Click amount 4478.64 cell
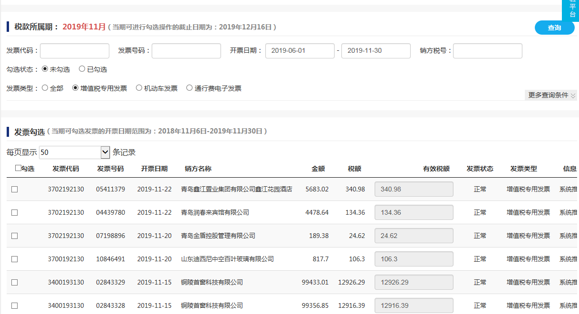The width and height of the screenshot is (579, 314). (317, 212)
